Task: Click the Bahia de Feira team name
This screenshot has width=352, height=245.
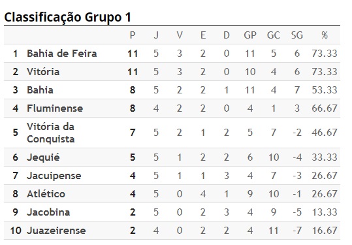Action: click(62, 54)
